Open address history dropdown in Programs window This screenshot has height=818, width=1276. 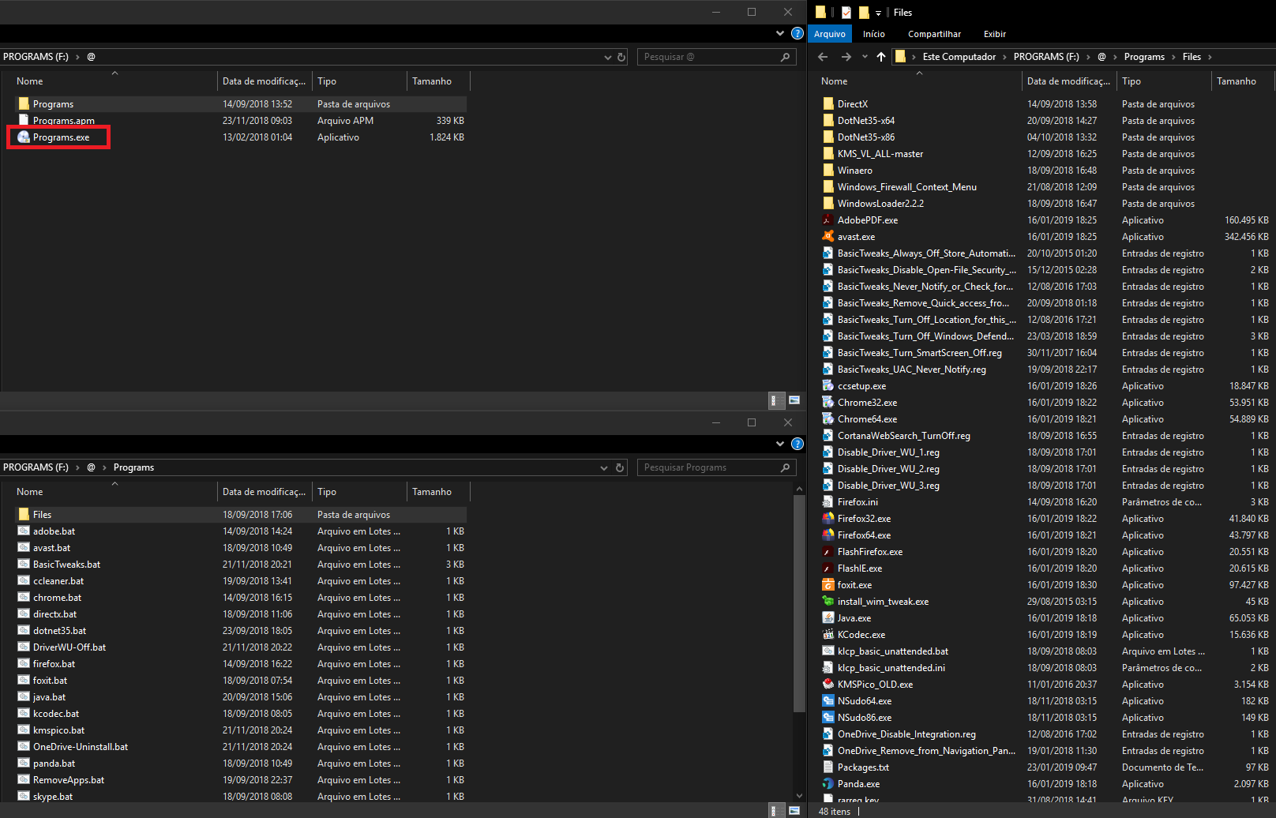(x=604, y=467)
